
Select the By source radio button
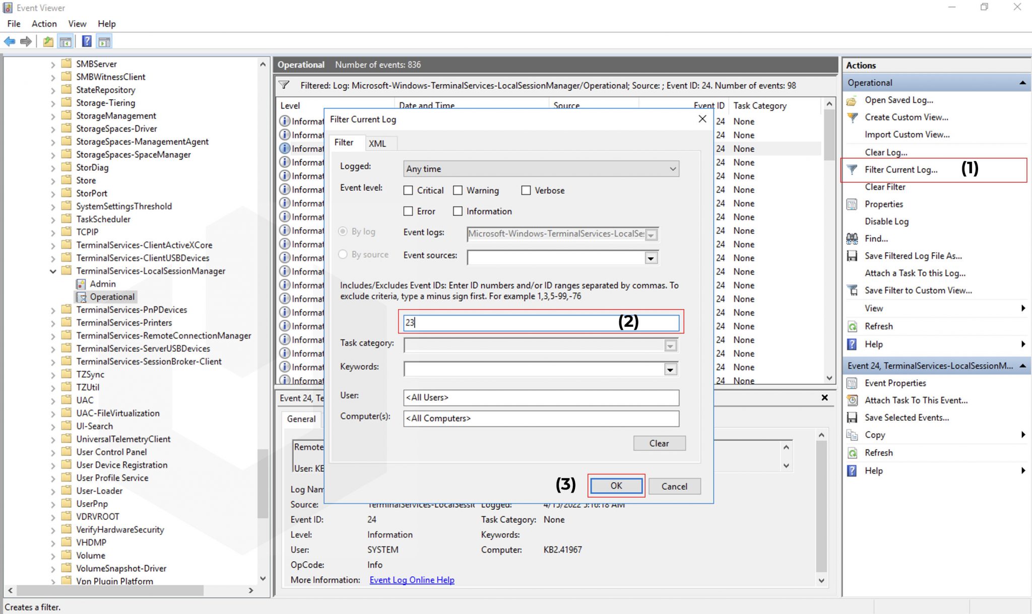coord(343,254)
